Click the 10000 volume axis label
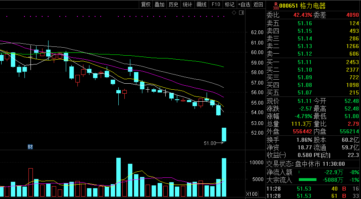This screenshot has width=361, height=199. 256,162
